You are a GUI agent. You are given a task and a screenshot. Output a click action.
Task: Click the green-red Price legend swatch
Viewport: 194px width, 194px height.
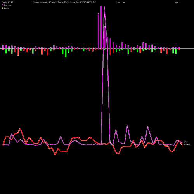pyautogui.click(x=2, y=8)
